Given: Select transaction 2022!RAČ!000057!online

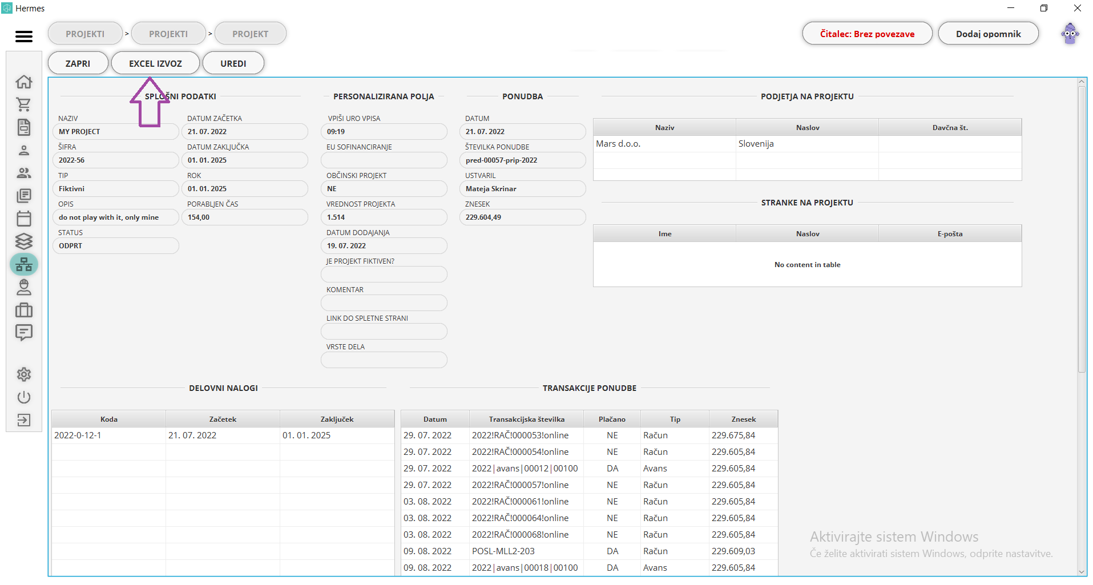Looking at the screenshot, I should (589, 485).
